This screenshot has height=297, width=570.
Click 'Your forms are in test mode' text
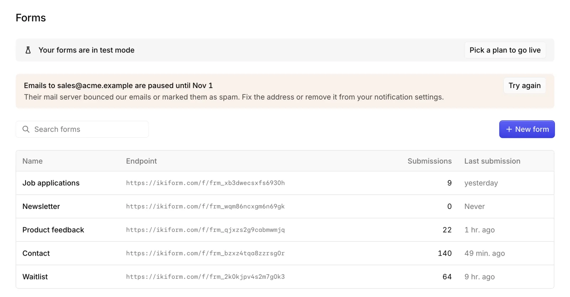[87, 50]
